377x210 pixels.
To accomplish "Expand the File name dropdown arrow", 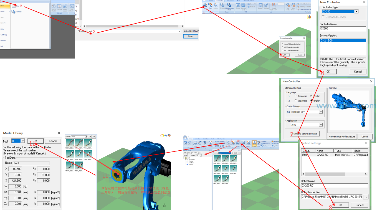I will click(179, 31).
